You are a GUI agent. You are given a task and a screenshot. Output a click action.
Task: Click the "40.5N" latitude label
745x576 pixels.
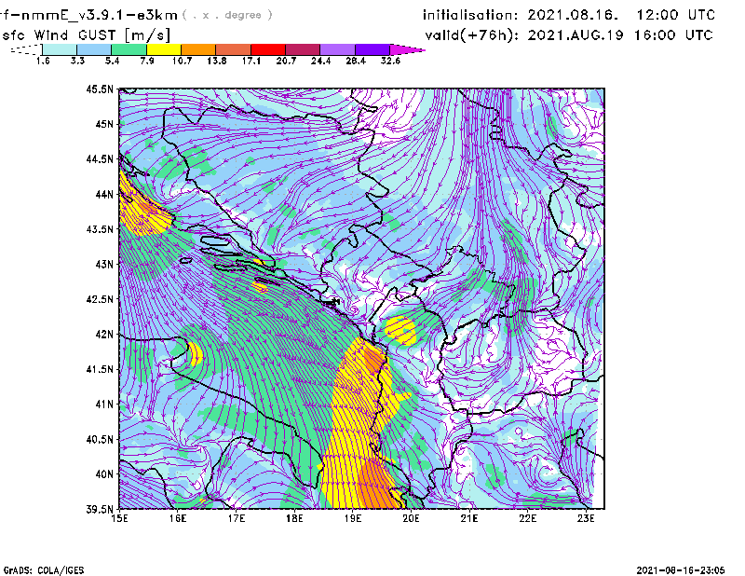click(x=100, y=439)
